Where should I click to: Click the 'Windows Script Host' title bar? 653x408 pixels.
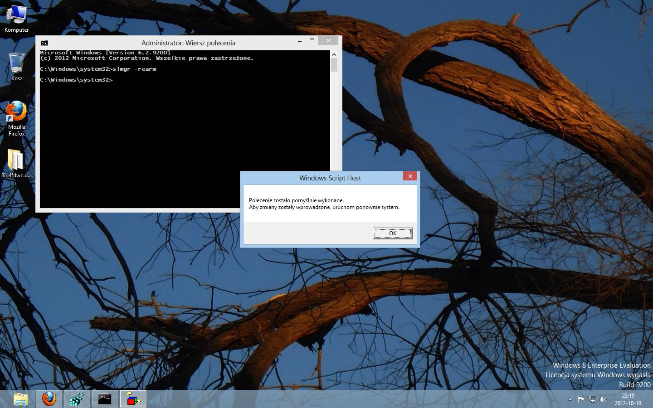pyautogui.click(x=330, y=178)
